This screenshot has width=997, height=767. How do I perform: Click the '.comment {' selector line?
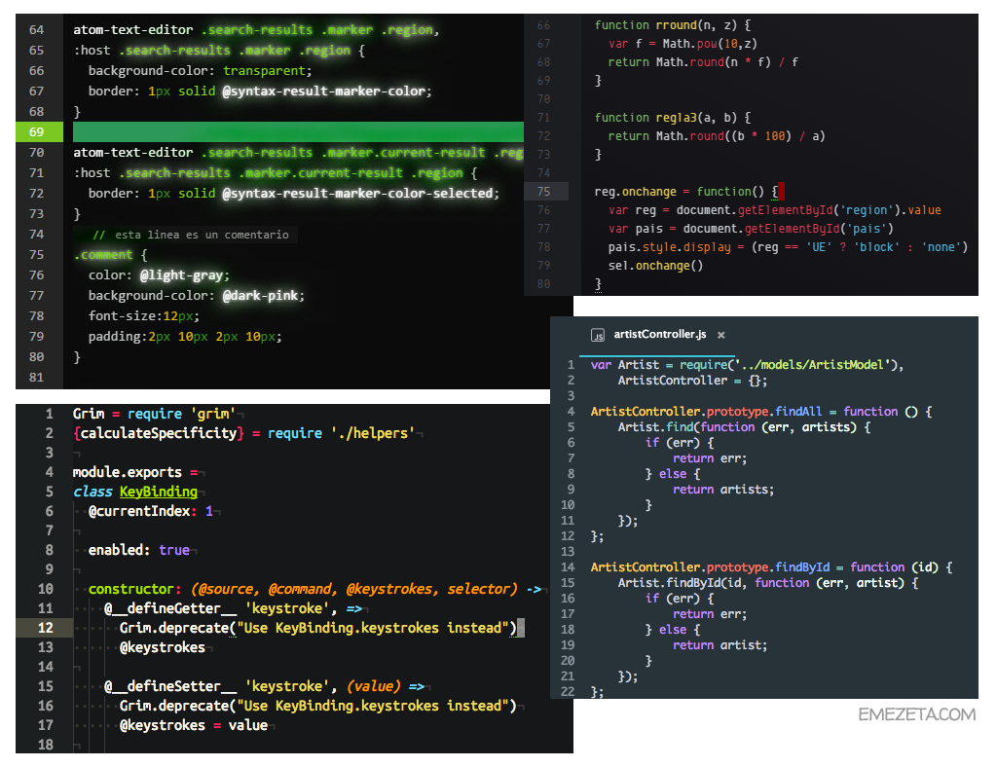pyautogui.click(x=110, y=255)
